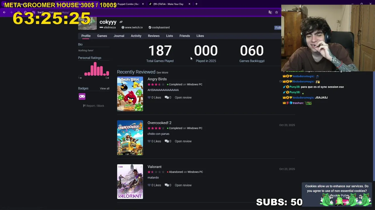The width and height of the screenshot is (375, 210).
Task: Open review for Angry Birds
Action: coord(183,98)
